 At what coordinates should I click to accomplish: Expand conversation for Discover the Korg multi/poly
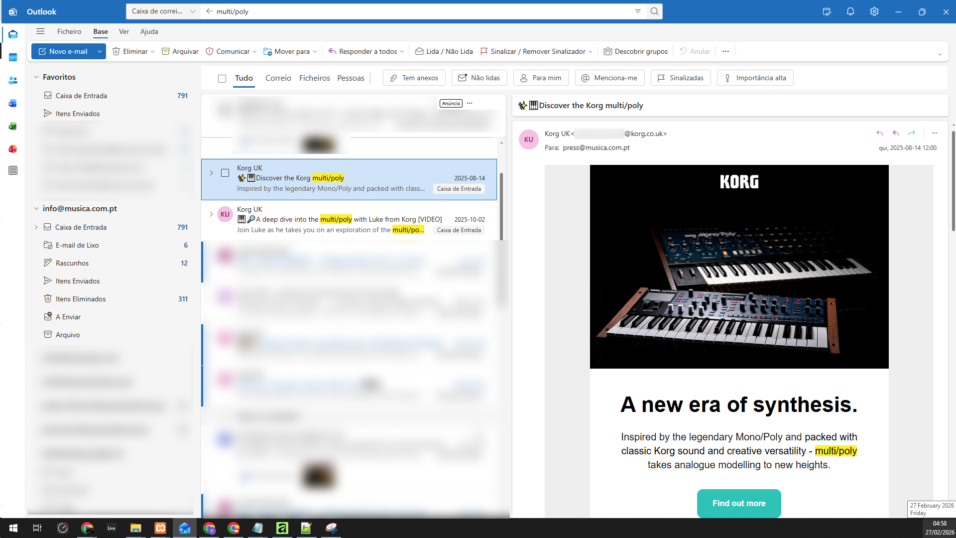pyautogui.click(x=211, y=173)
